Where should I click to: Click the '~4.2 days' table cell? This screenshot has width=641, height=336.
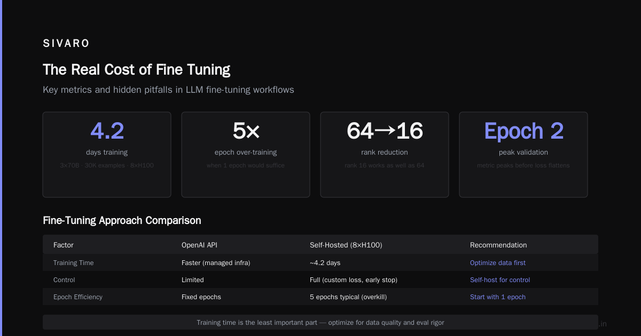[325, 262]
